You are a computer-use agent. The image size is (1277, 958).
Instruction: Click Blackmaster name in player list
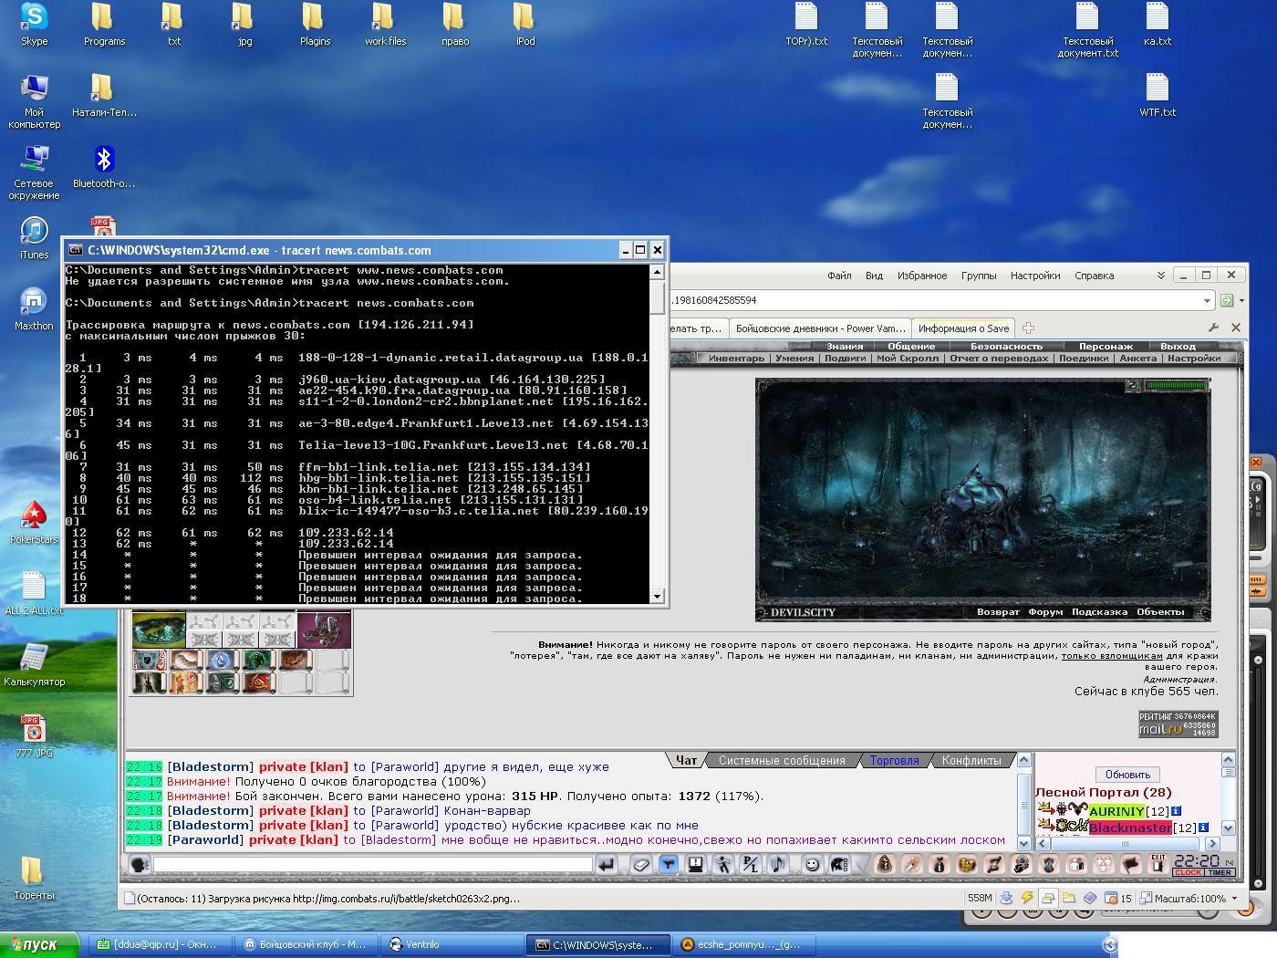[1130, 828]
